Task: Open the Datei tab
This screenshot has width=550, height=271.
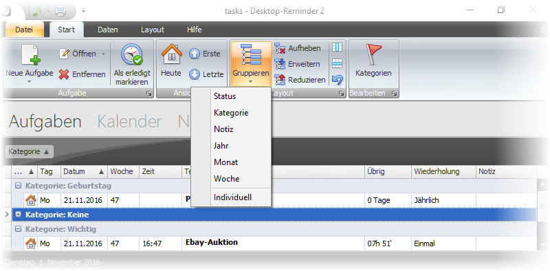Action: [x=24, y=30]
